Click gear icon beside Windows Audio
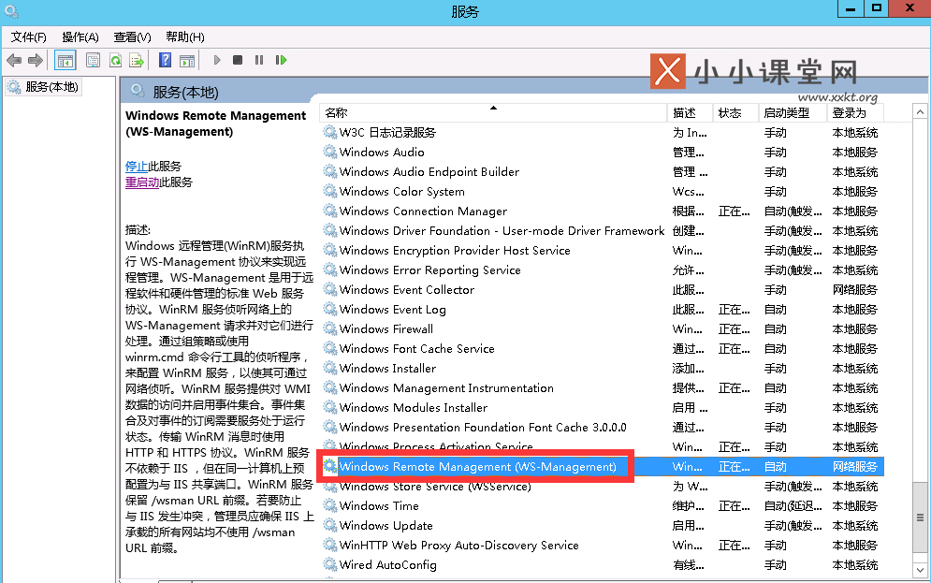The width and height of the screenshot is (931, 583). (x=329, y=152)
